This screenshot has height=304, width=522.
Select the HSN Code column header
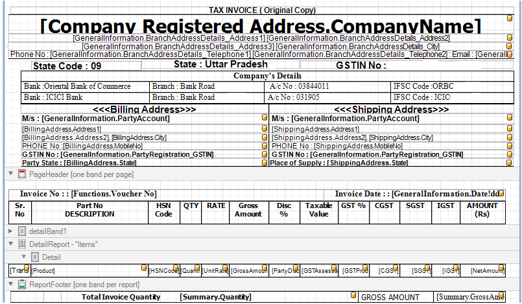[x=163, y=211]
